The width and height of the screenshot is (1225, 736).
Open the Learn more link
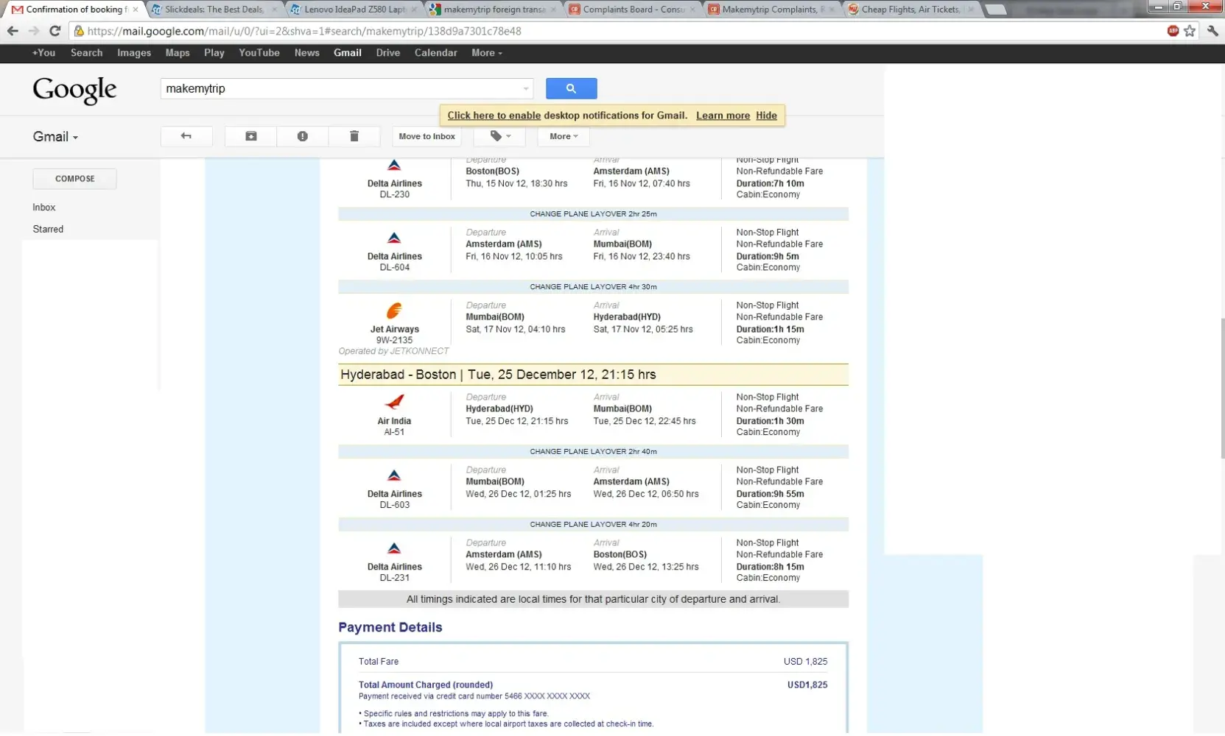click(723, 116)
